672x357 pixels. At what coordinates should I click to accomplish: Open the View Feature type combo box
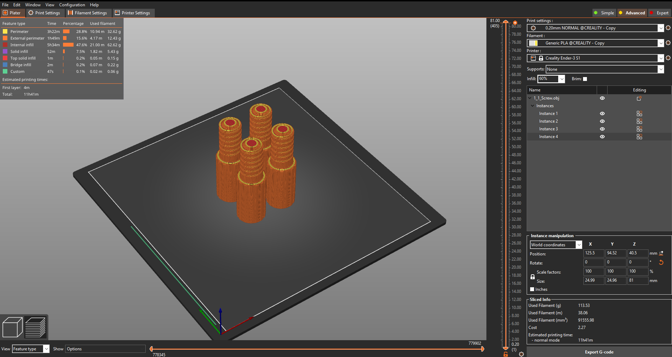click(x=31, y=349)
